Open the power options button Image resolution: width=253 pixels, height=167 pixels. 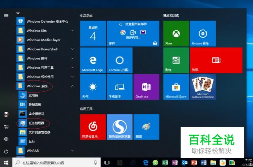coord(6,151)
